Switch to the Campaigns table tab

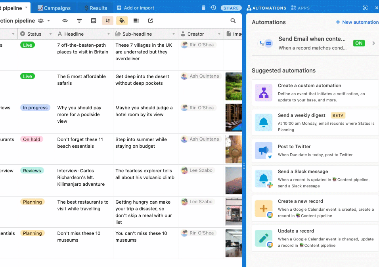(x=54, y=8)
